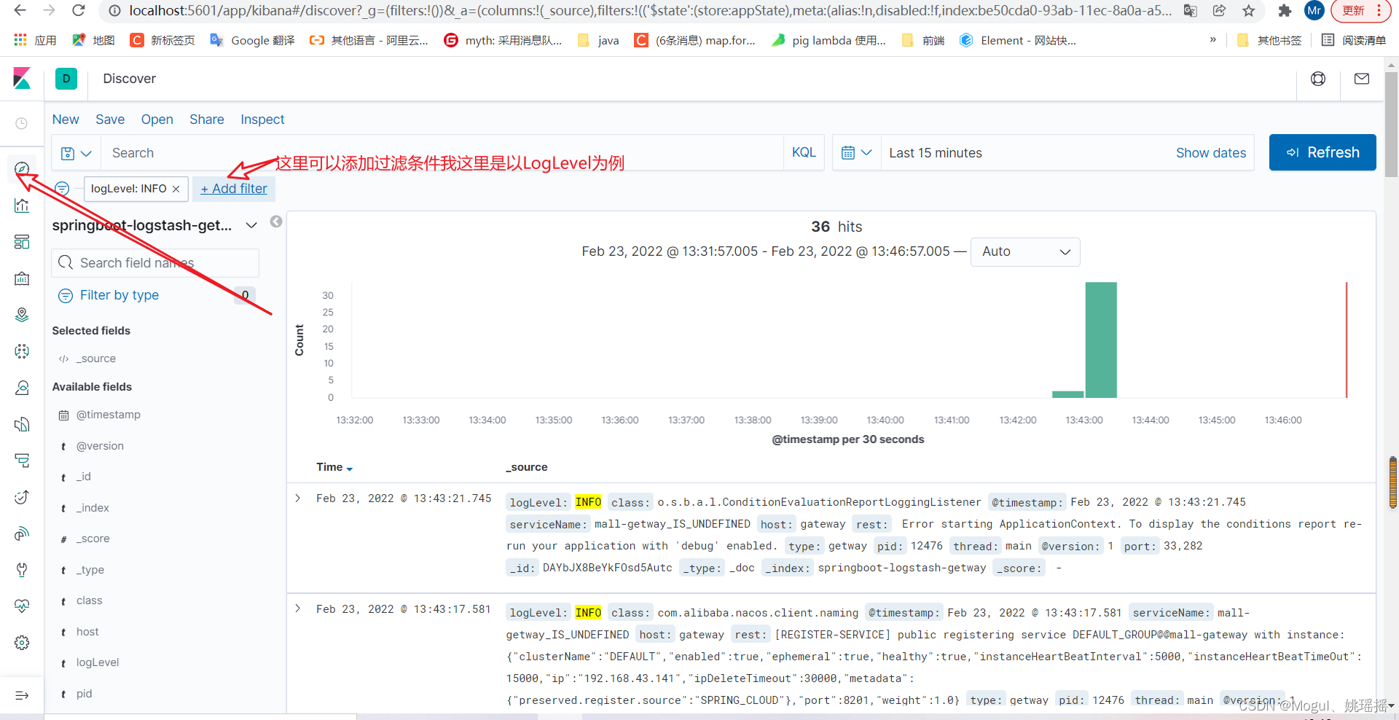Click the Search query input
Screen dimensions: 1399x720
click(442, 153)
